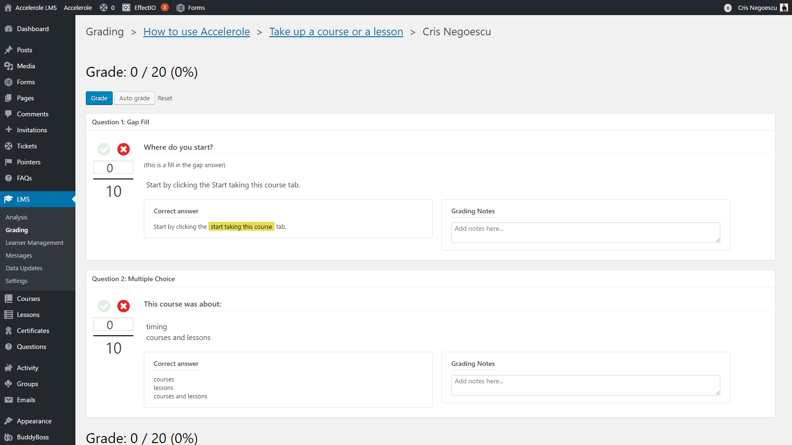Click the notification count next to username

pyautogui.click(x=728, y=8)
